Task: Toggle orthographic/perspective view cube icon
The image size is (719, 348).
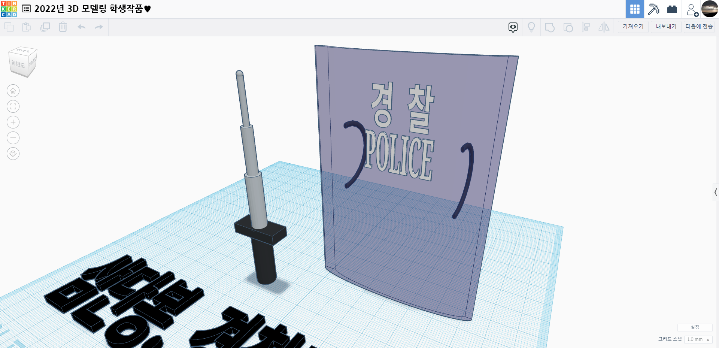Action: [x=13, y=154]
